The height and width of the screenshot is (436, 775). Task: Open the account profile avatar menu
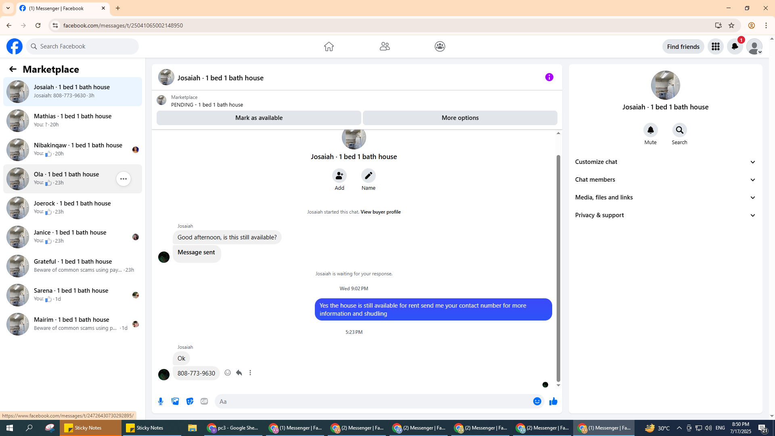(x=754, y=46)
